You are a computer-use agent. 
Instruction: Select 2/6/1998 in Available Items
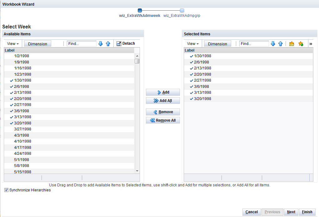(69, 87)
